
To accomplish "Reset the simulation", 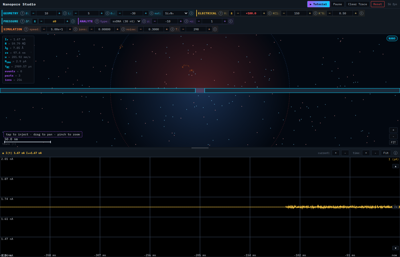I will (377, 4).
